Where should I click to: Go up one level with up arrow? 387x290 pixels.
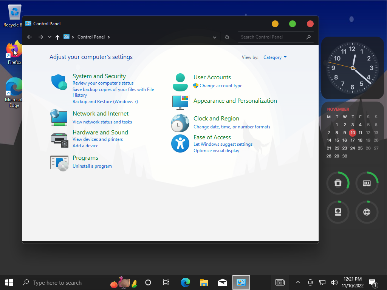pos(57,37)
